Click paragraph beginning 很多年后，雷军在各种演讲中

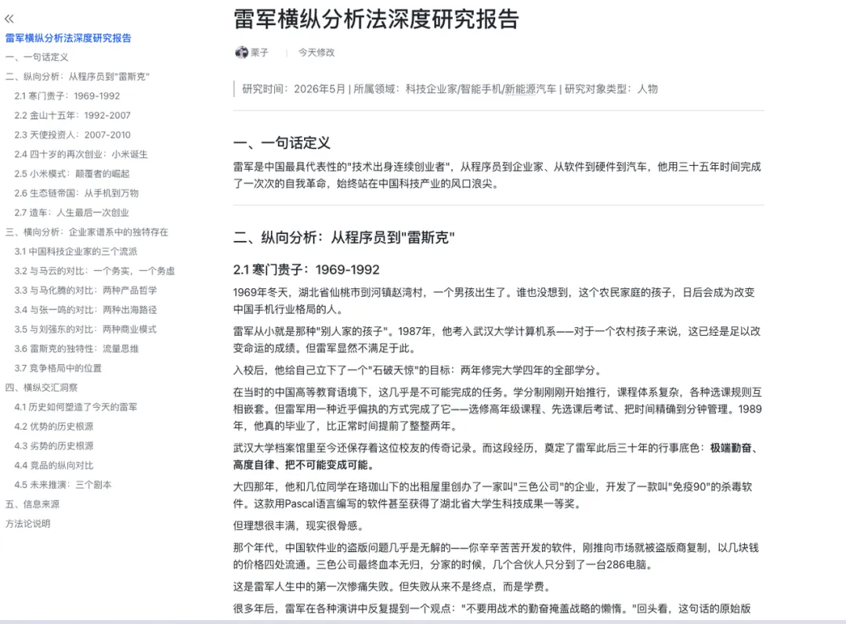click(x=492, y=609)
